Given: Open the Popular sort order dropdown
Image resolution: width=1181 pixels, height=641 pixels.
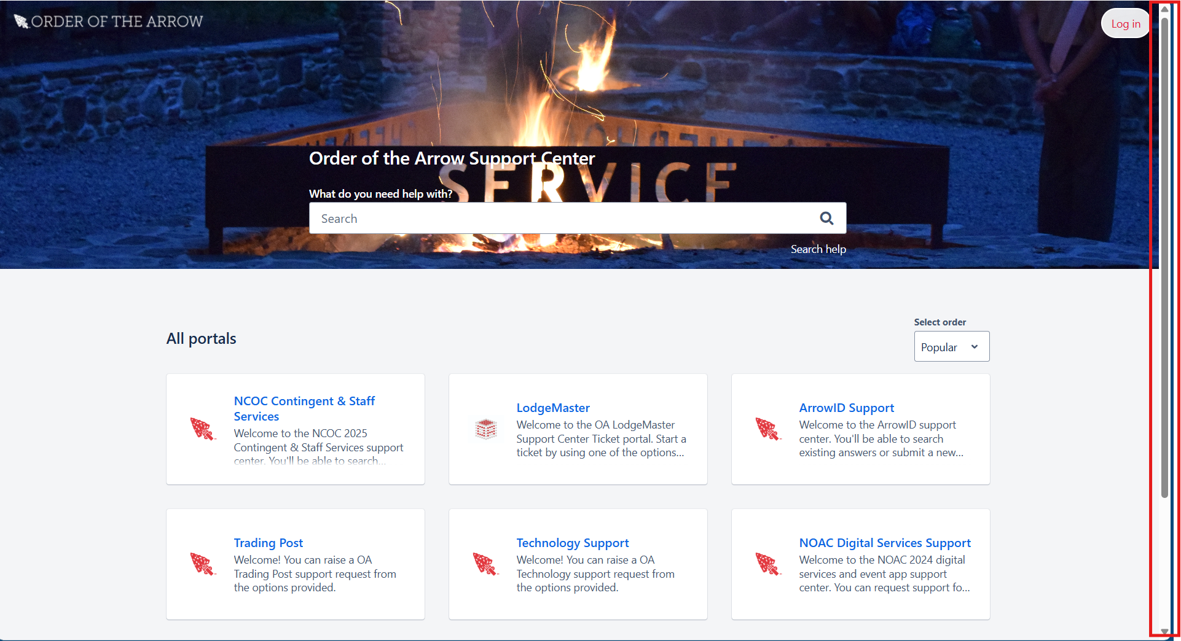Looking at the screenshot, I should coord(951,347).
